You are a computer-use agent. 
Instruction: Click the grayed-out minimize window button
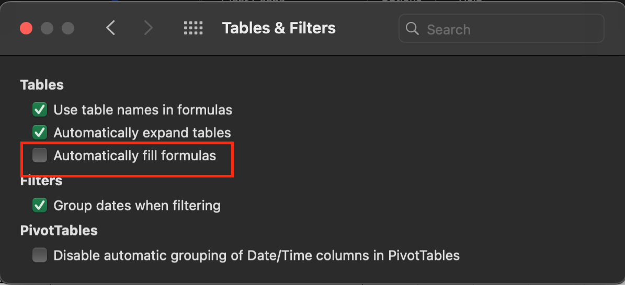click(x=47, y=28)
